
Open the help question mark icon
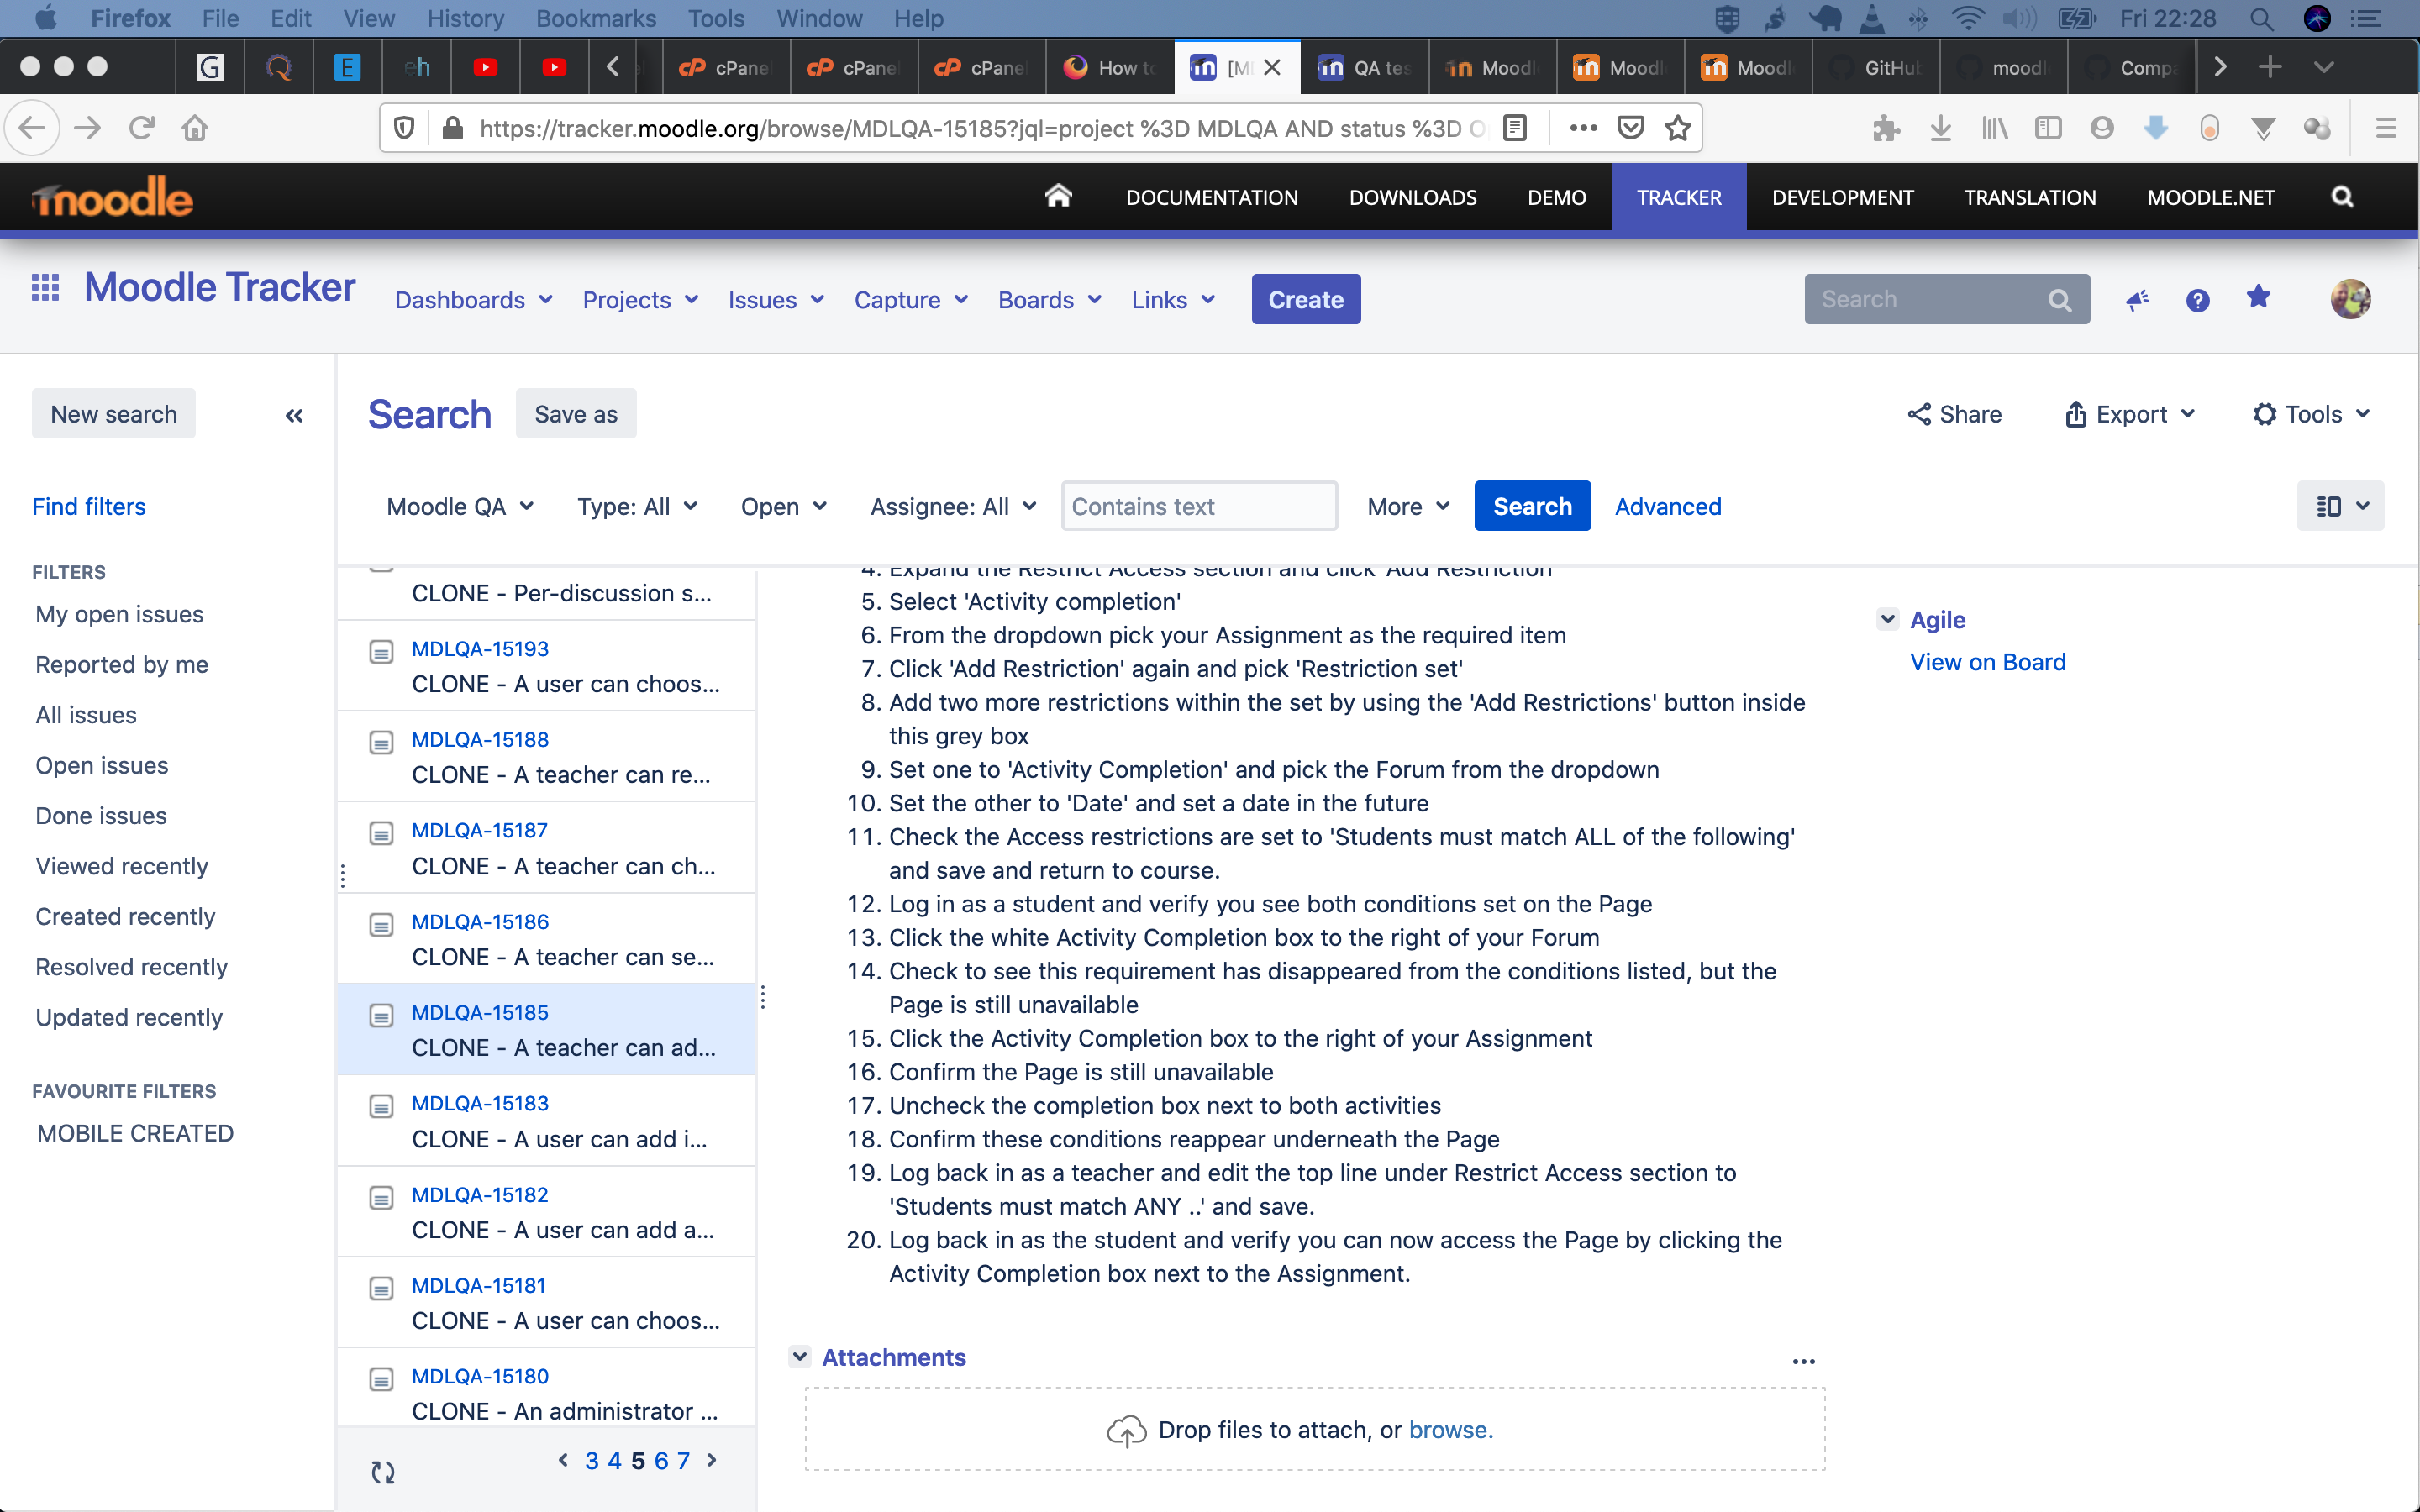point(2197,300)
